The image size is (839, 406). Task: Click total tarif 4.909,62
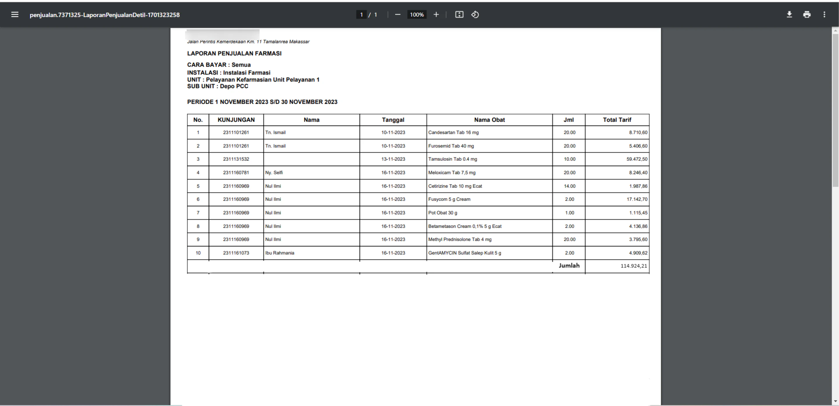638,253
